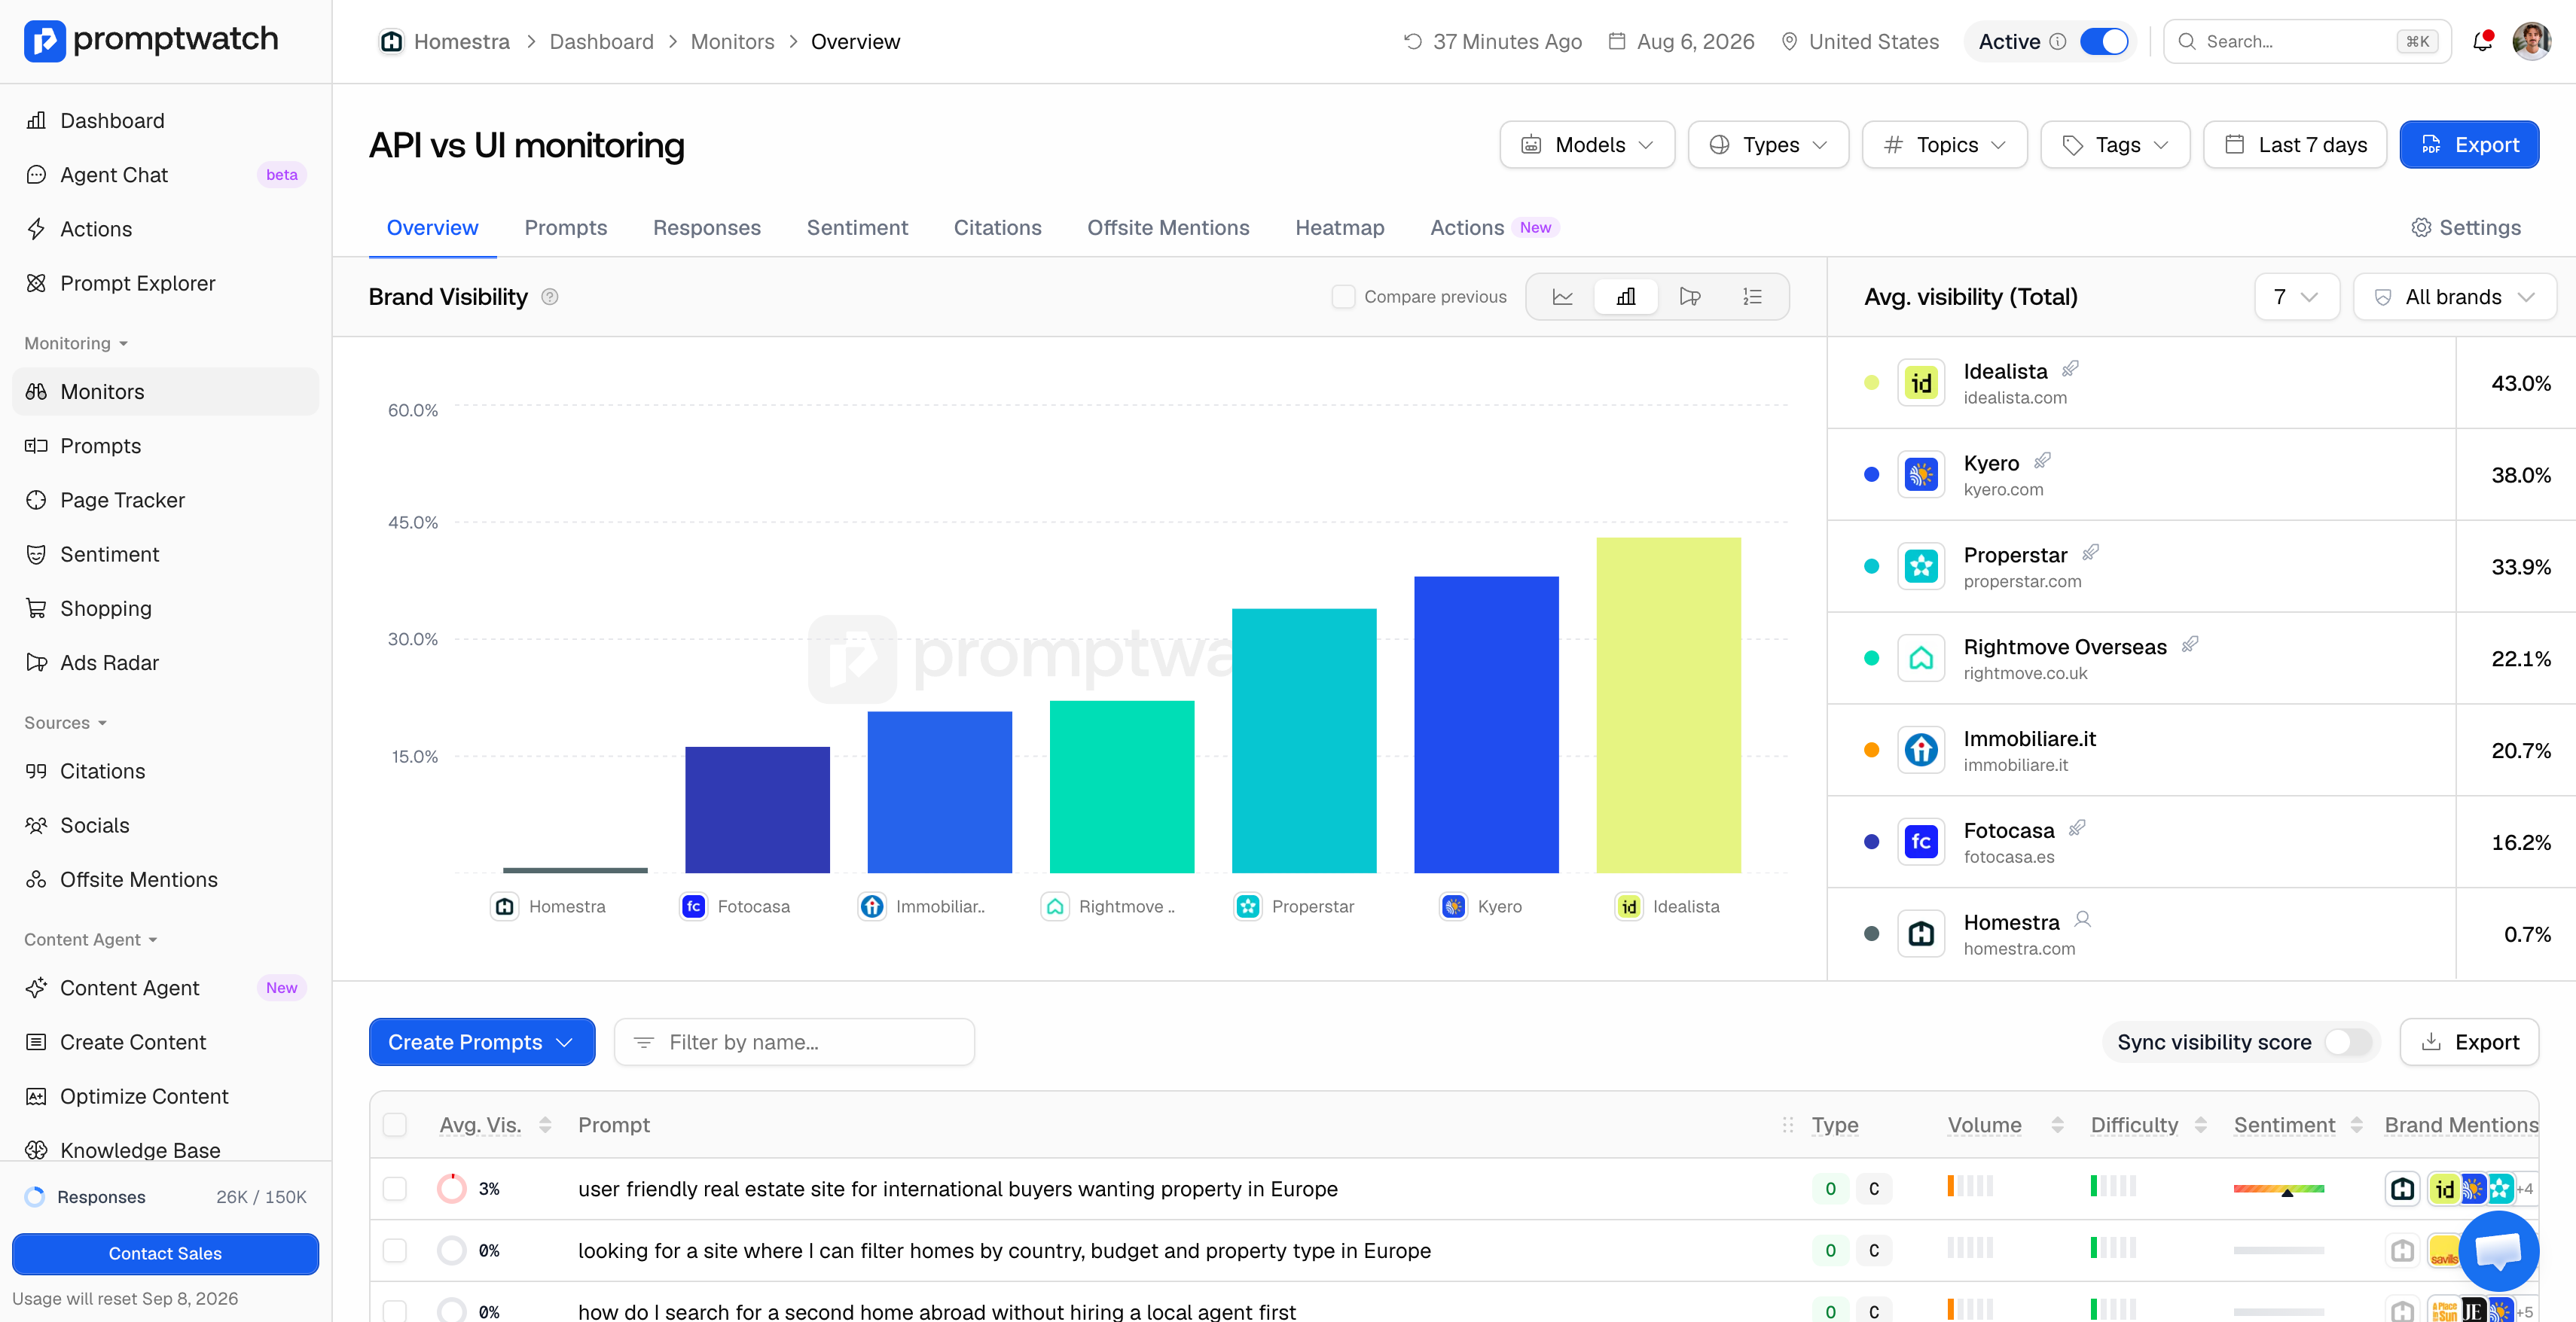
Task: Switch to the Citations tab
Action: click(997, 228)
